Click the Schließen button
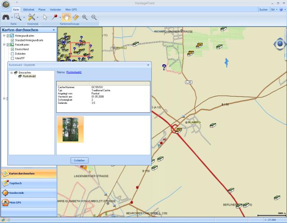Screen dimensions: 287x223 [79, 160]
